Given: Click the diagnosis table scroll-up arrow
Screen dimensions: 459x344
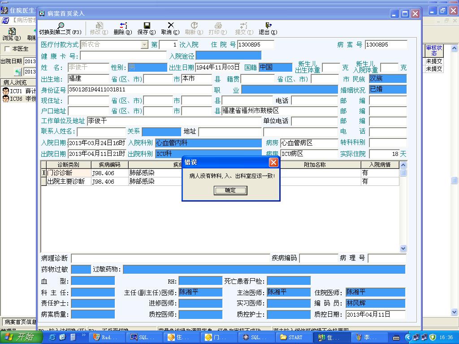Looking at the screenshot, I should pos(403,165).
